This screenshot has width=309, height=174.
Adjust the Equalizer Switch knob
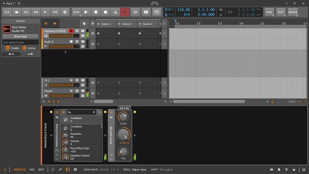[66, 157]
